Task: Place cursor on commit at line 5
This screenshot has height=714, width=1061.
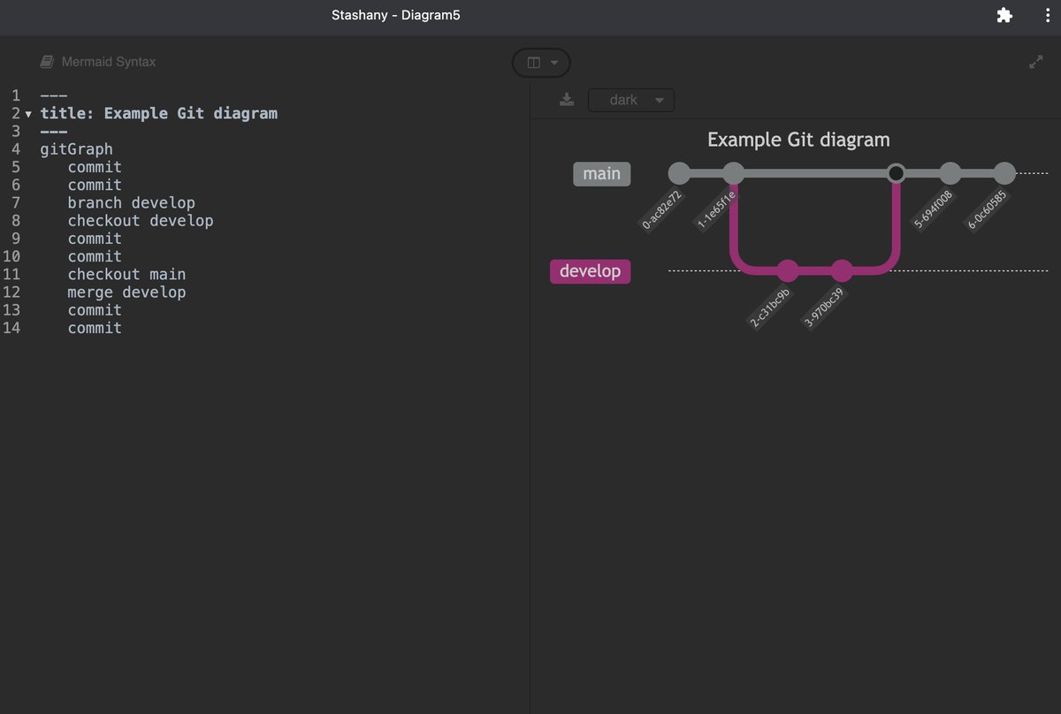Action: click(x=95, y=167)
